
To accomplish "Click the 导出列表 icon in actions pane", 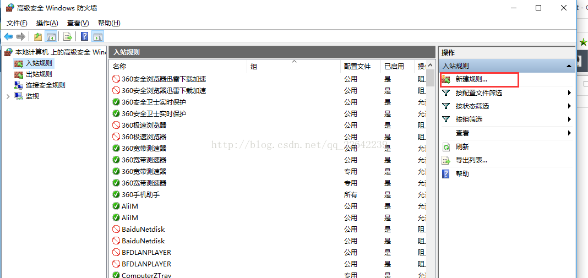I will (446, 160).
